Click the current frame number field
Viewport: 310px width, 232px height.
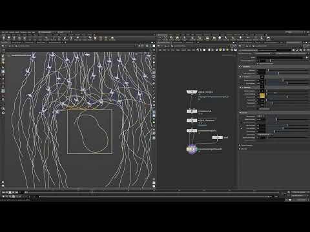click(x=21, y=192)
